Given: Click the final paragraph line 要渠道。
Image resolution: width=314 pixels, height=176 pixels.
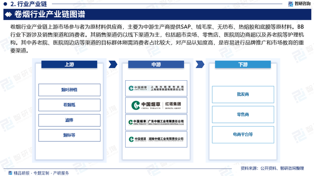Looking at the screenshot, I should pos(19,51).
